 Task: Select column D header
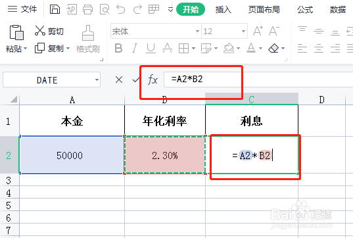pos(321,99)
